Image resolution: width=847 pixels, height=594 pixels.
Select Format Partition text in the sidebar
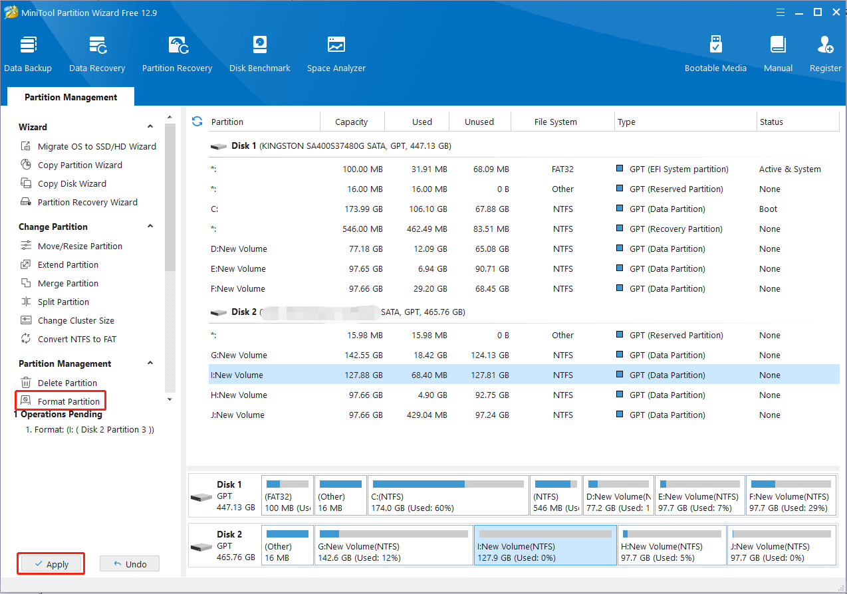point(68,401)
